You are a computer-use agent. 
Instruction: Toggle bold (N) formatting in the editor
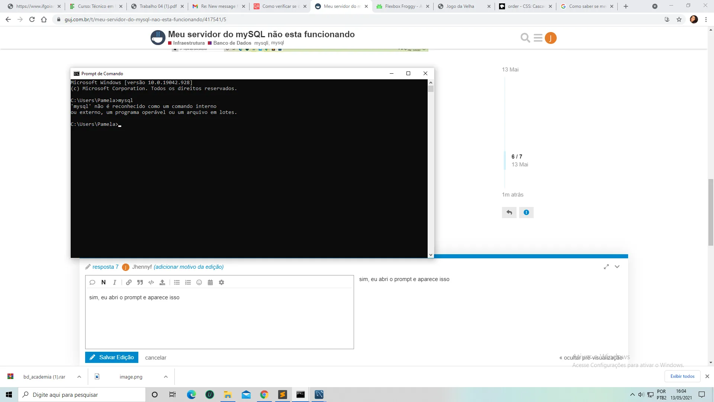103,283
